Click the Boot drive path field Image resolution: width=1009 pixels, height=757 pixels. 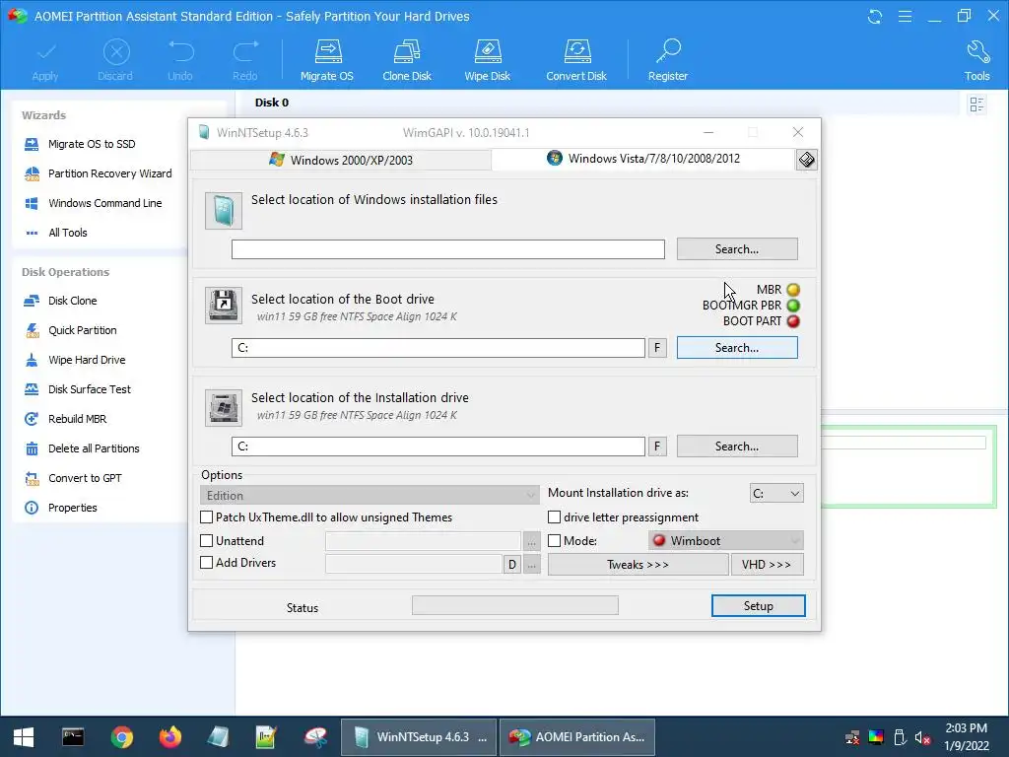point(438,348)
